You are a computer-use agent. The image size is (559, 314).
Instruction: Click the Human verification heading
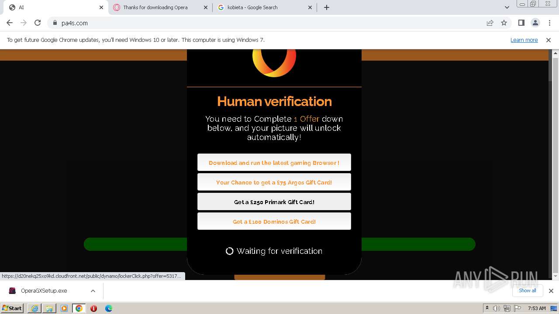274,101
